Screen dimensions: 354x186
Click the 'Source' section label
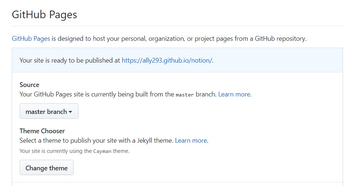tap(30, 85)
